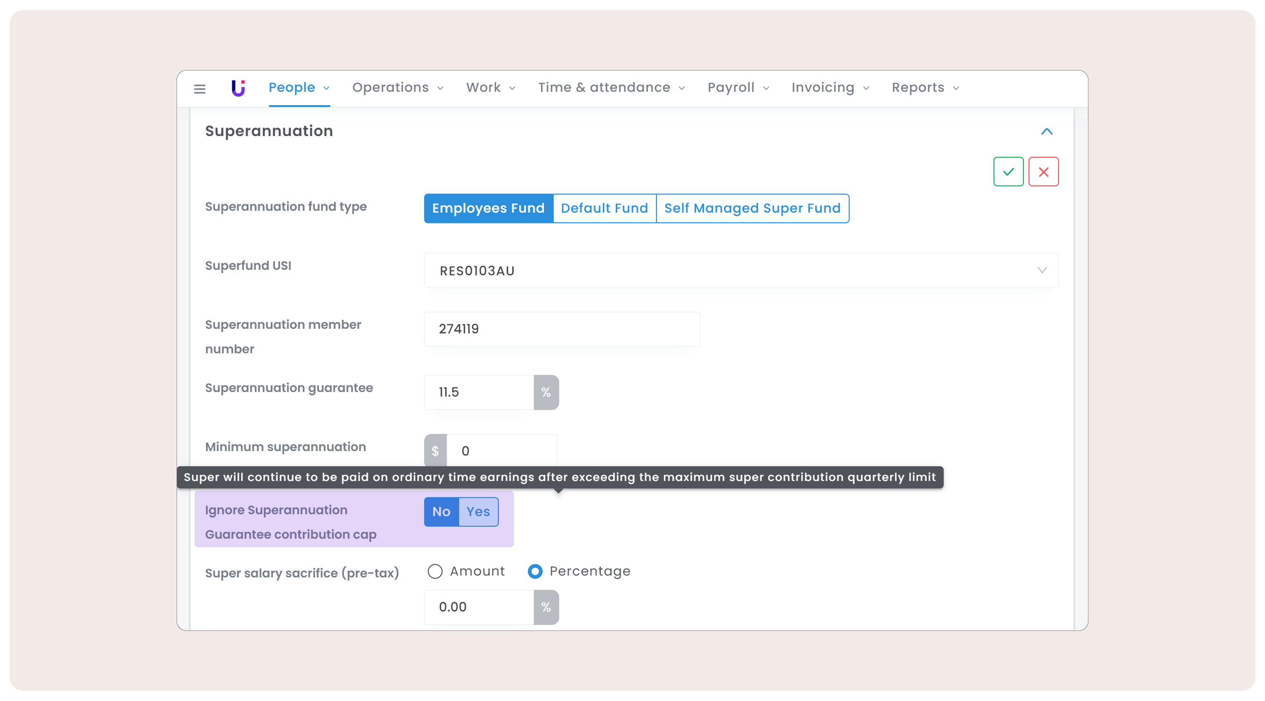Click the percent icon beside guarantee field

click(546, 392)
